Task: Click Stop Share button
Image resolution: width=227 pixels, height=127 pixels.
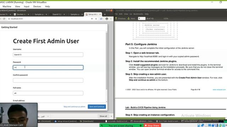Action: tap(152, 126)
